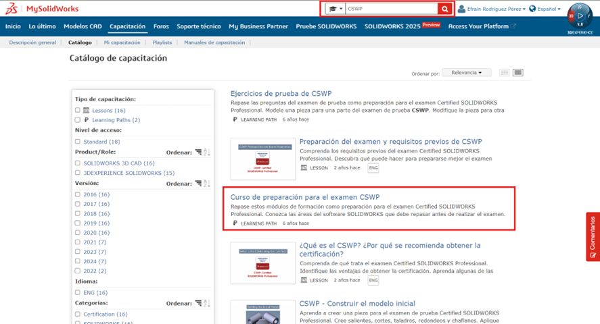Viewport: 600px width, 324px height.
Task: Click learning path icon under Curso de preparación
Action: (x=235, y=223)
